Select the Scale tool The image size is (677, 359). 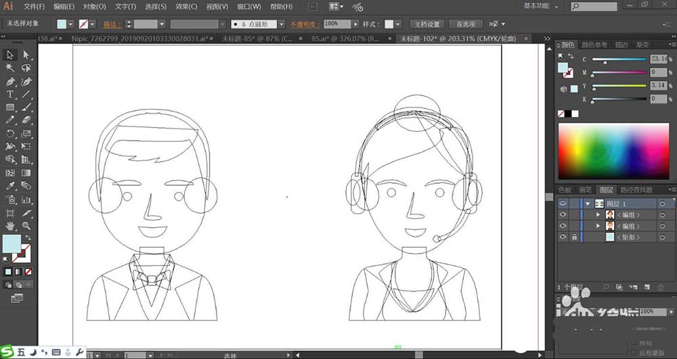26,134
